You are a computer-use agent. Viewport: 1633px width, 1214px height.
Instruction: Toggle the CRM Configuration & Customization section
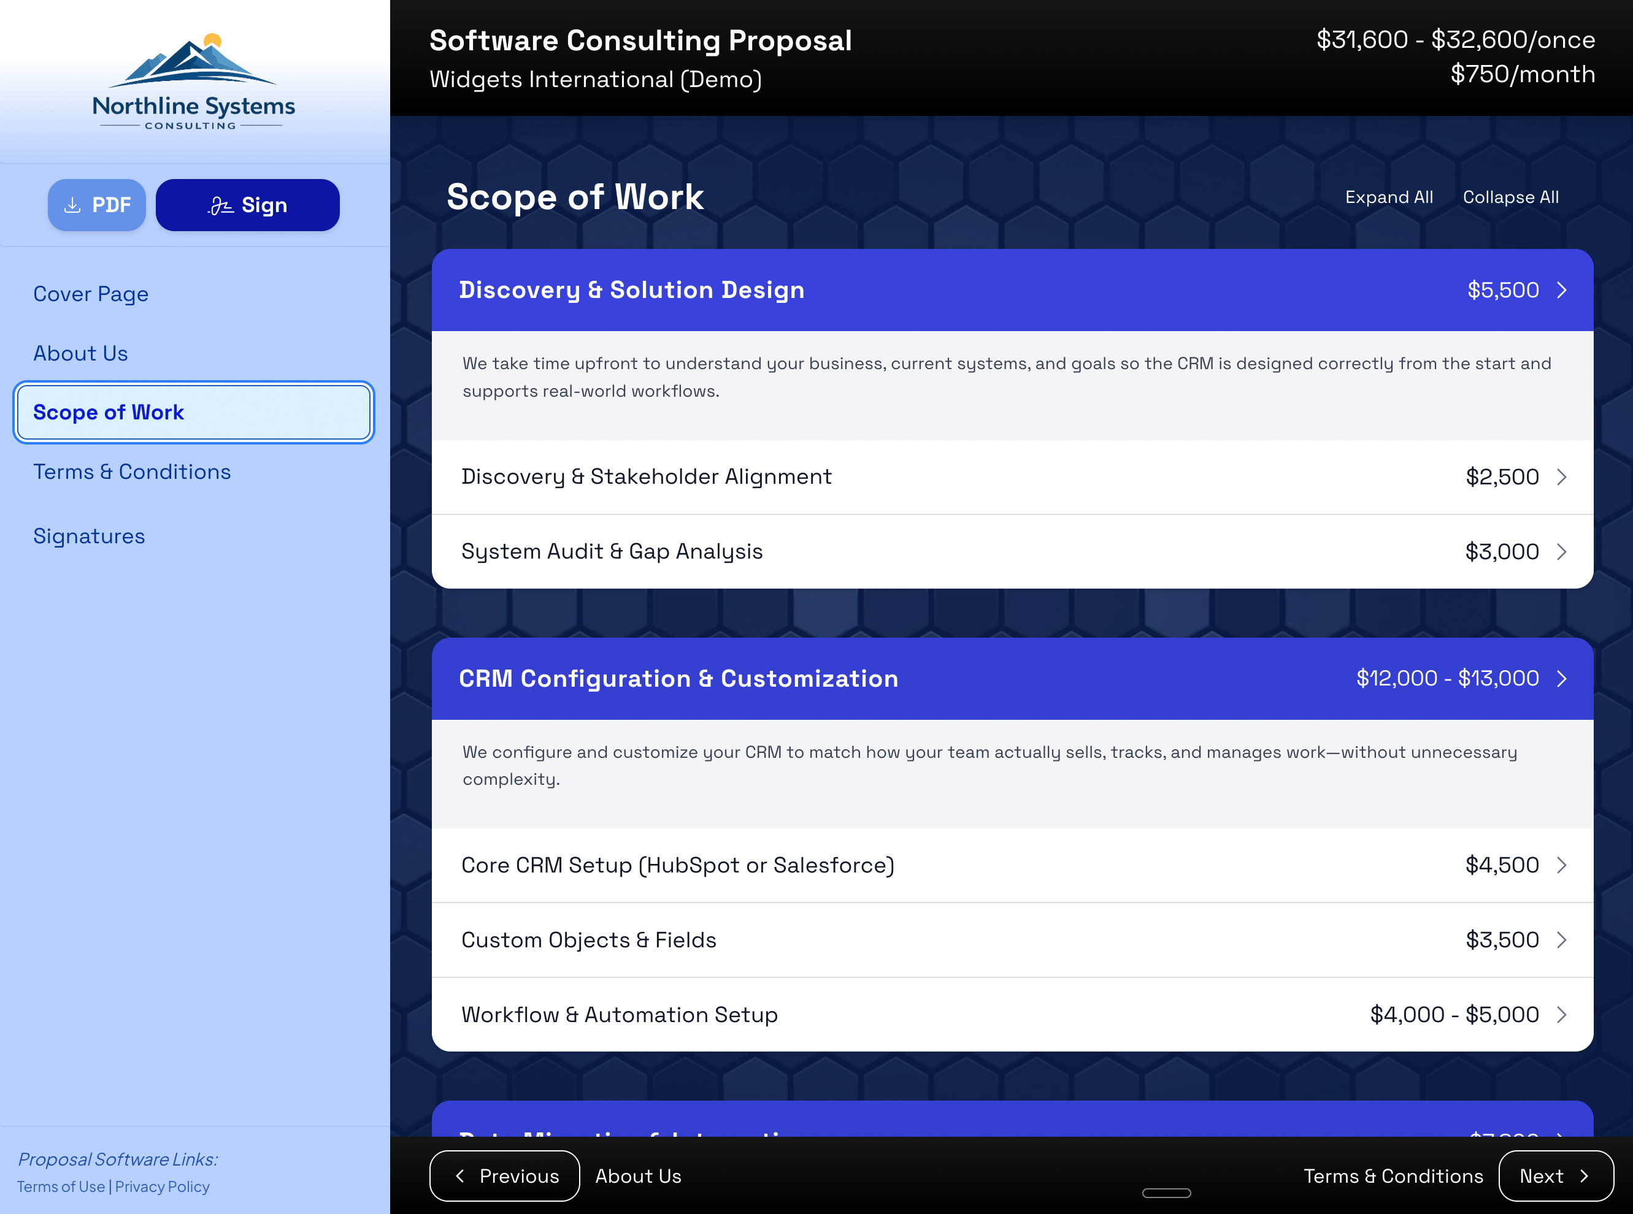(1562, 678)
